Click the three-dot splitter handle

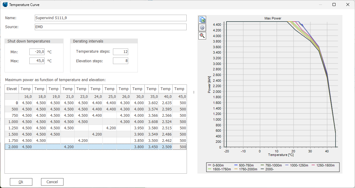tap(193, 92)
